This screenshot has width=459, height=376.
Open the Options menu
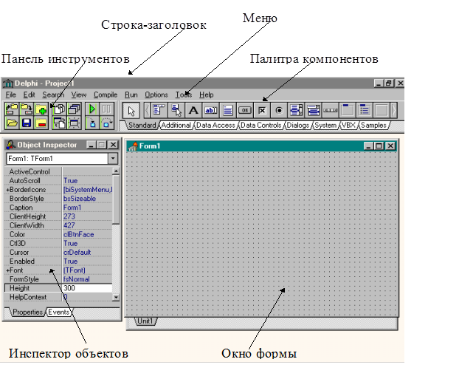(156, 95)
